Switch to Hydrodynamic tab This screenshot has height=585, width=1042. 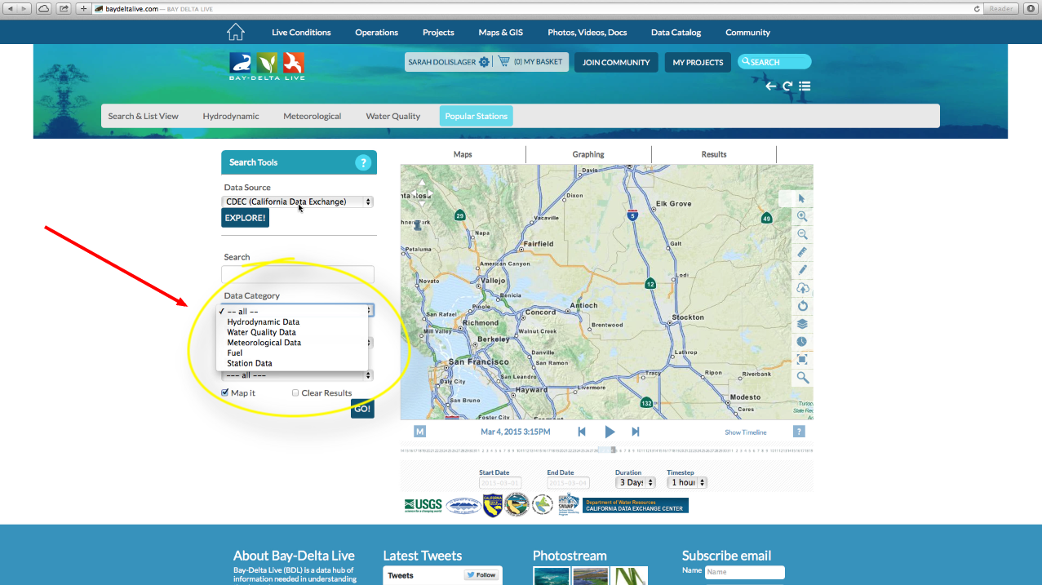pyautogui.click(x=231, y=116)
